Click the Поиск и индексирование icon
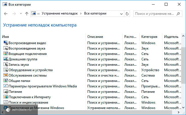186x115 pixels. click(6, 102)
